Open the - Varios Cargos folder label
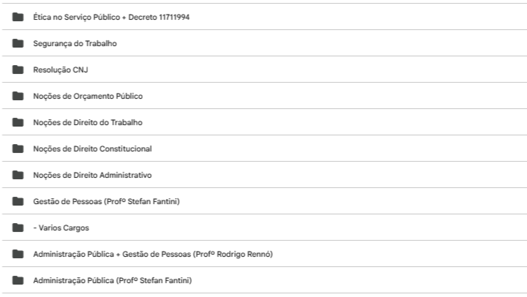This screenshot has width=527, height=297. click(61, 228)
